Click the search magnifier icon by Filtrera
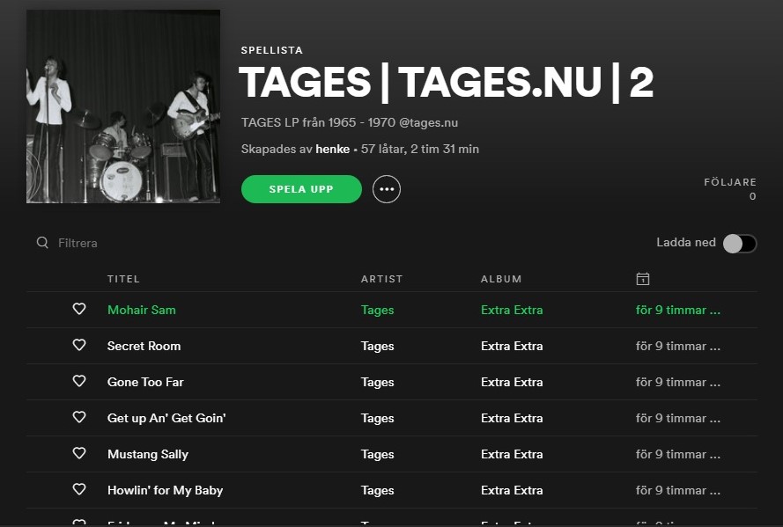Screen dimensions: 783x527 pyautogui.click(x=42, y=243)
